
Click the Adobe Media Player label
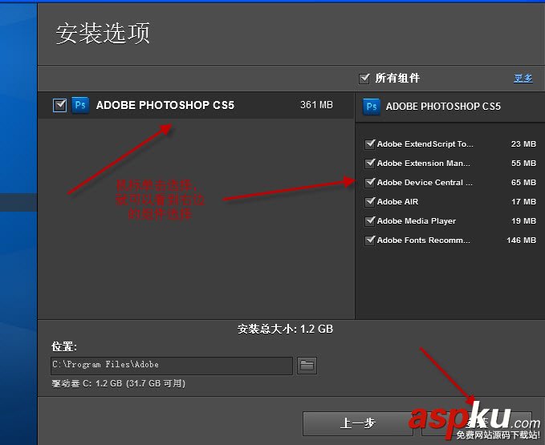pos(417,220)
